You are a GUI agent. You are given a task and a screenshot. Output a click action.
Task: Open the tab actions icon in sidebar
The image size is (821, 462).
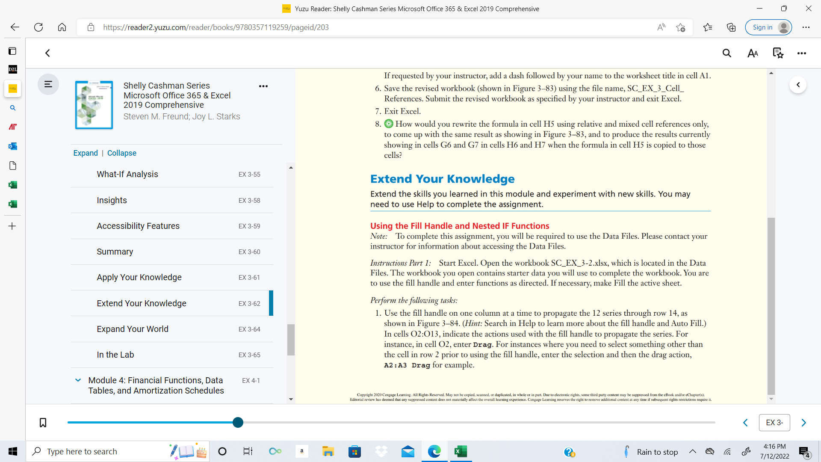point(12,51)
